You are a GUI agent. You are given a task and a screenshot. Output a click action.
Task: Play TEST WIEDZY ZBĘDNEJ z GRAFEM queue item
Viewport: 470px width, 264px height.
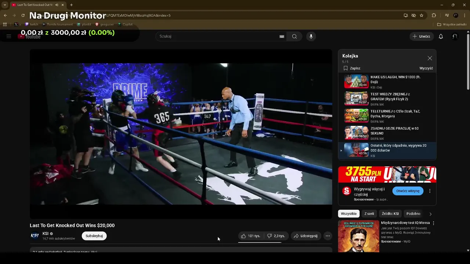coord(387,99)
